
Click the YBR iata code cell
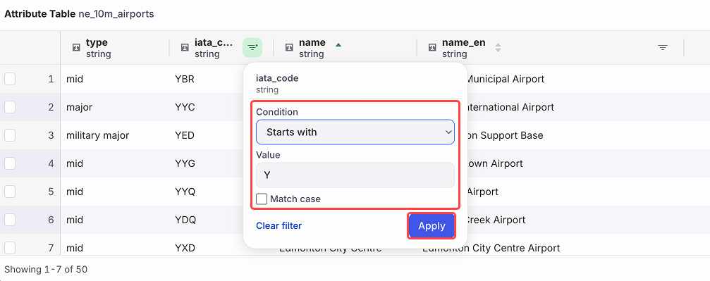tap(185, 79)
